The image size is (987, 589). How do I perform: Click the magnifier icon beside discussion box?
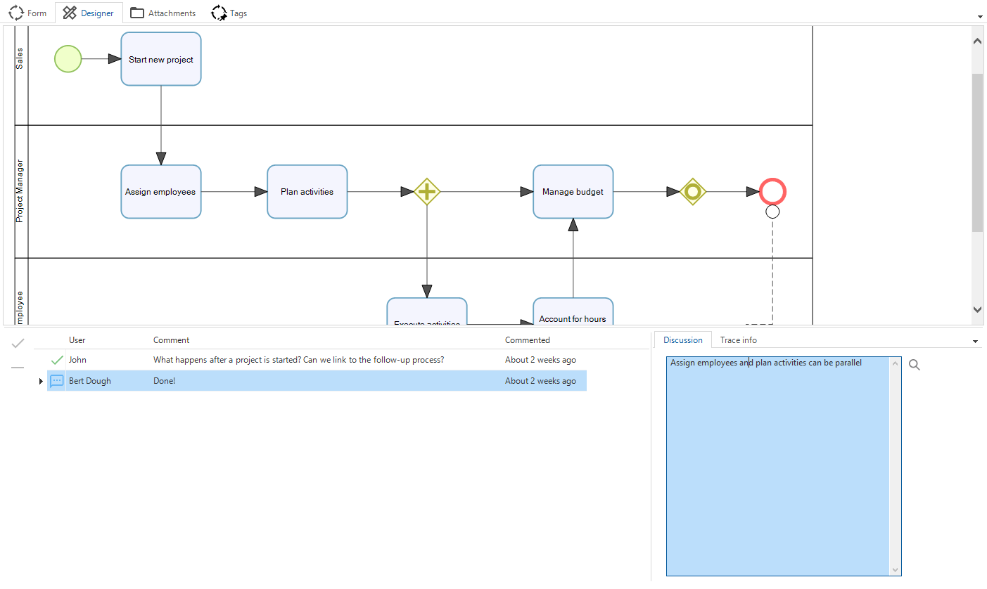tap(914, 365)
